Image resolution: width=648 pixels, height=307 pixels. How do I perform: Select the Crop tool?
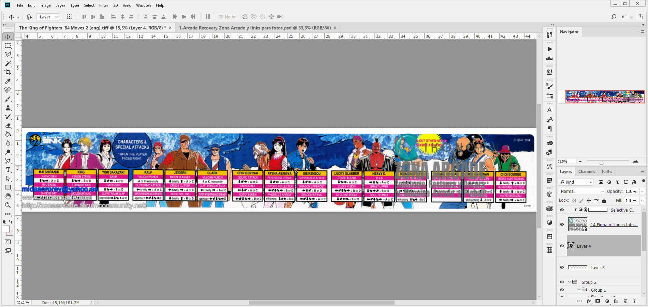(x=8, y=72)
